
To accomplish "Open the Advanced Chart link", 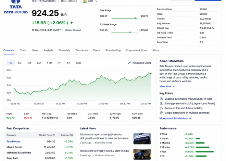I will [x=139, y=63].
